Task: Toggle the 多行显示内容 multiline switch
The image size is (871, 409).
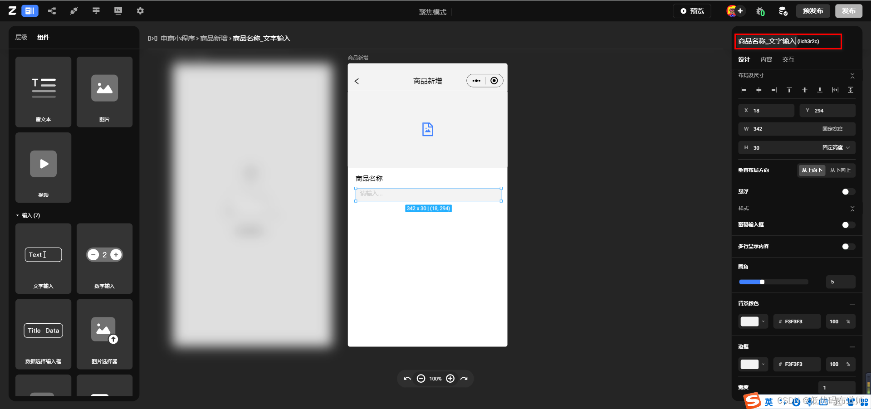Action: coord(848,247)
